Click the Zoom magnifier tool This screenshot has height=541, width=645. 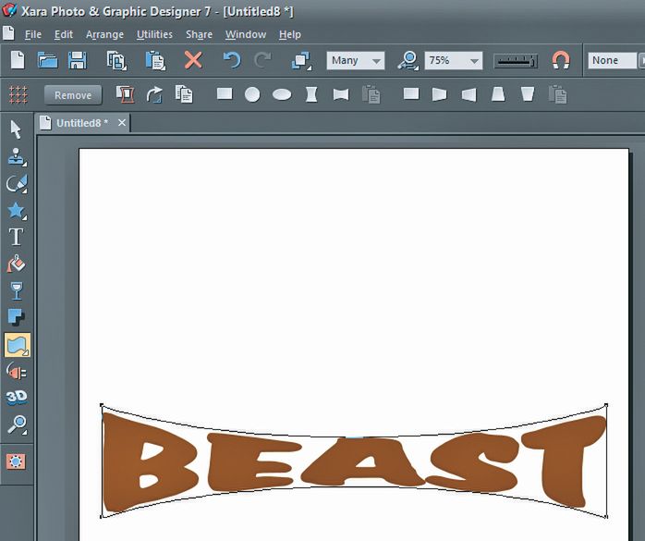(16, 424)
